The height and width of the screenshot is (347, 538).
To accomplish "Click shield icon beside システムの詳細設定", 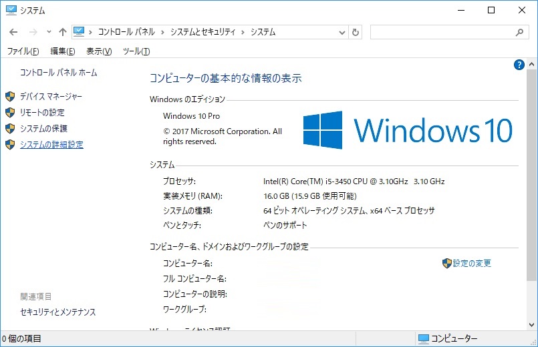I will (x=10, y=145).
